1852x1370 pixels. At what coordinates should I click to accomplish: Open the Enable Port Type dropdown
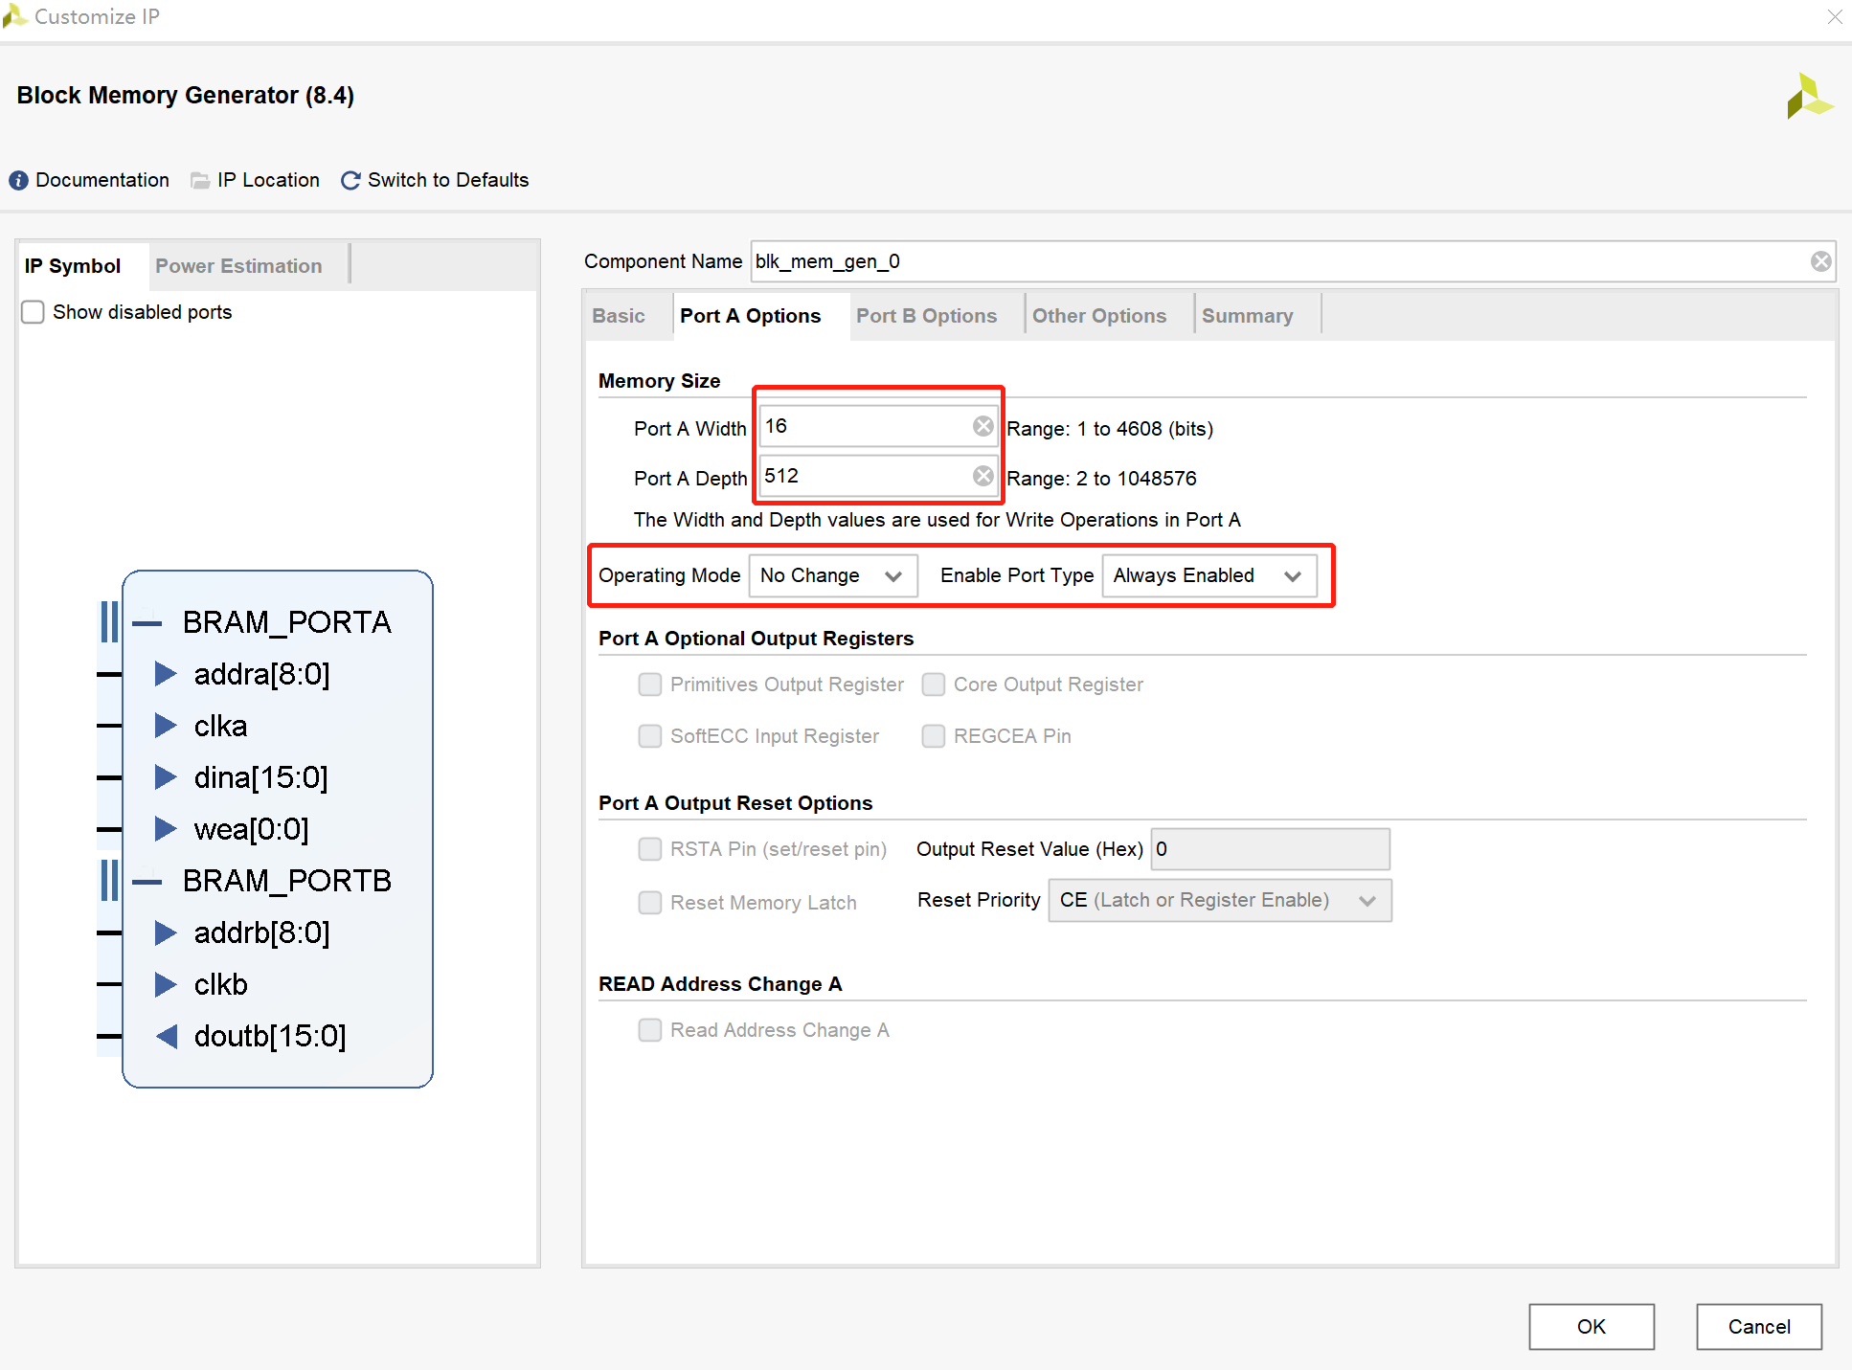[1208, 575]
